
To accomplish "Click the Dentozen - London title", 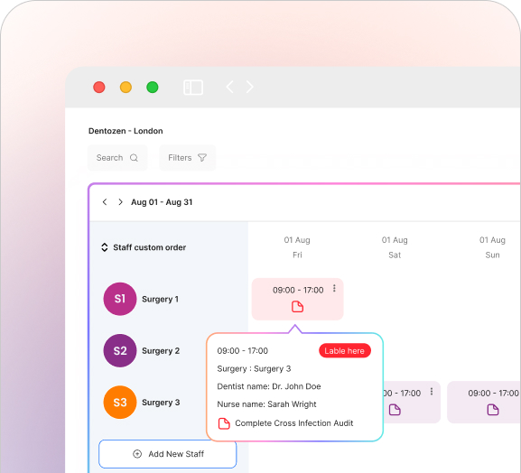I will 126,131.
